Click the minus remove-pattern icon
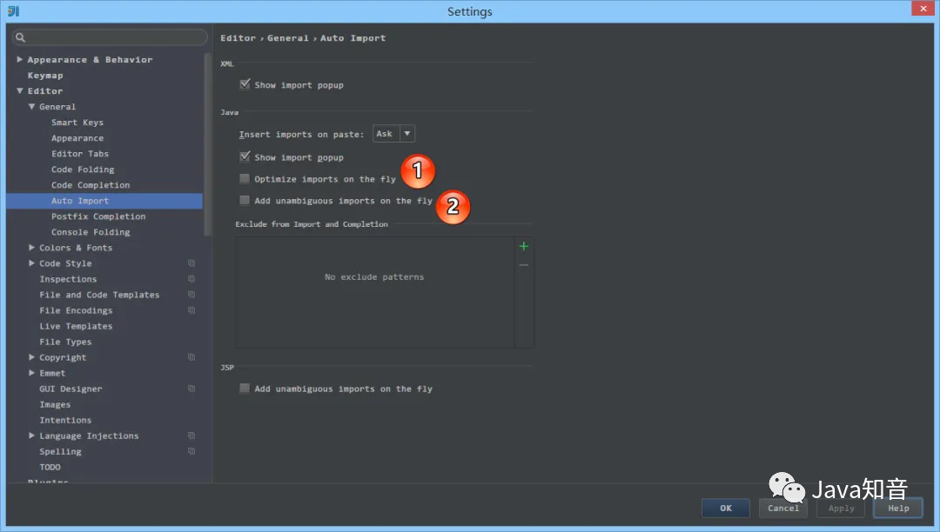 [523, 265]
